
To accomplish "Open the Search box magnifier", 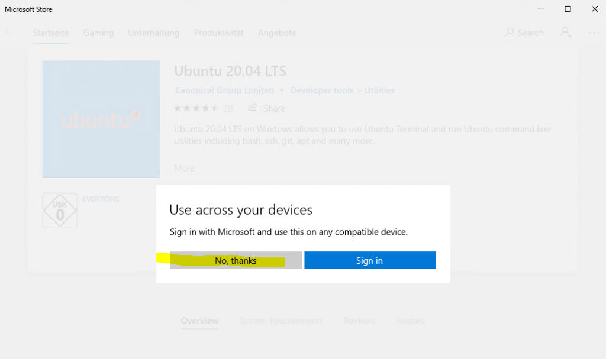I will click(509, 33).
